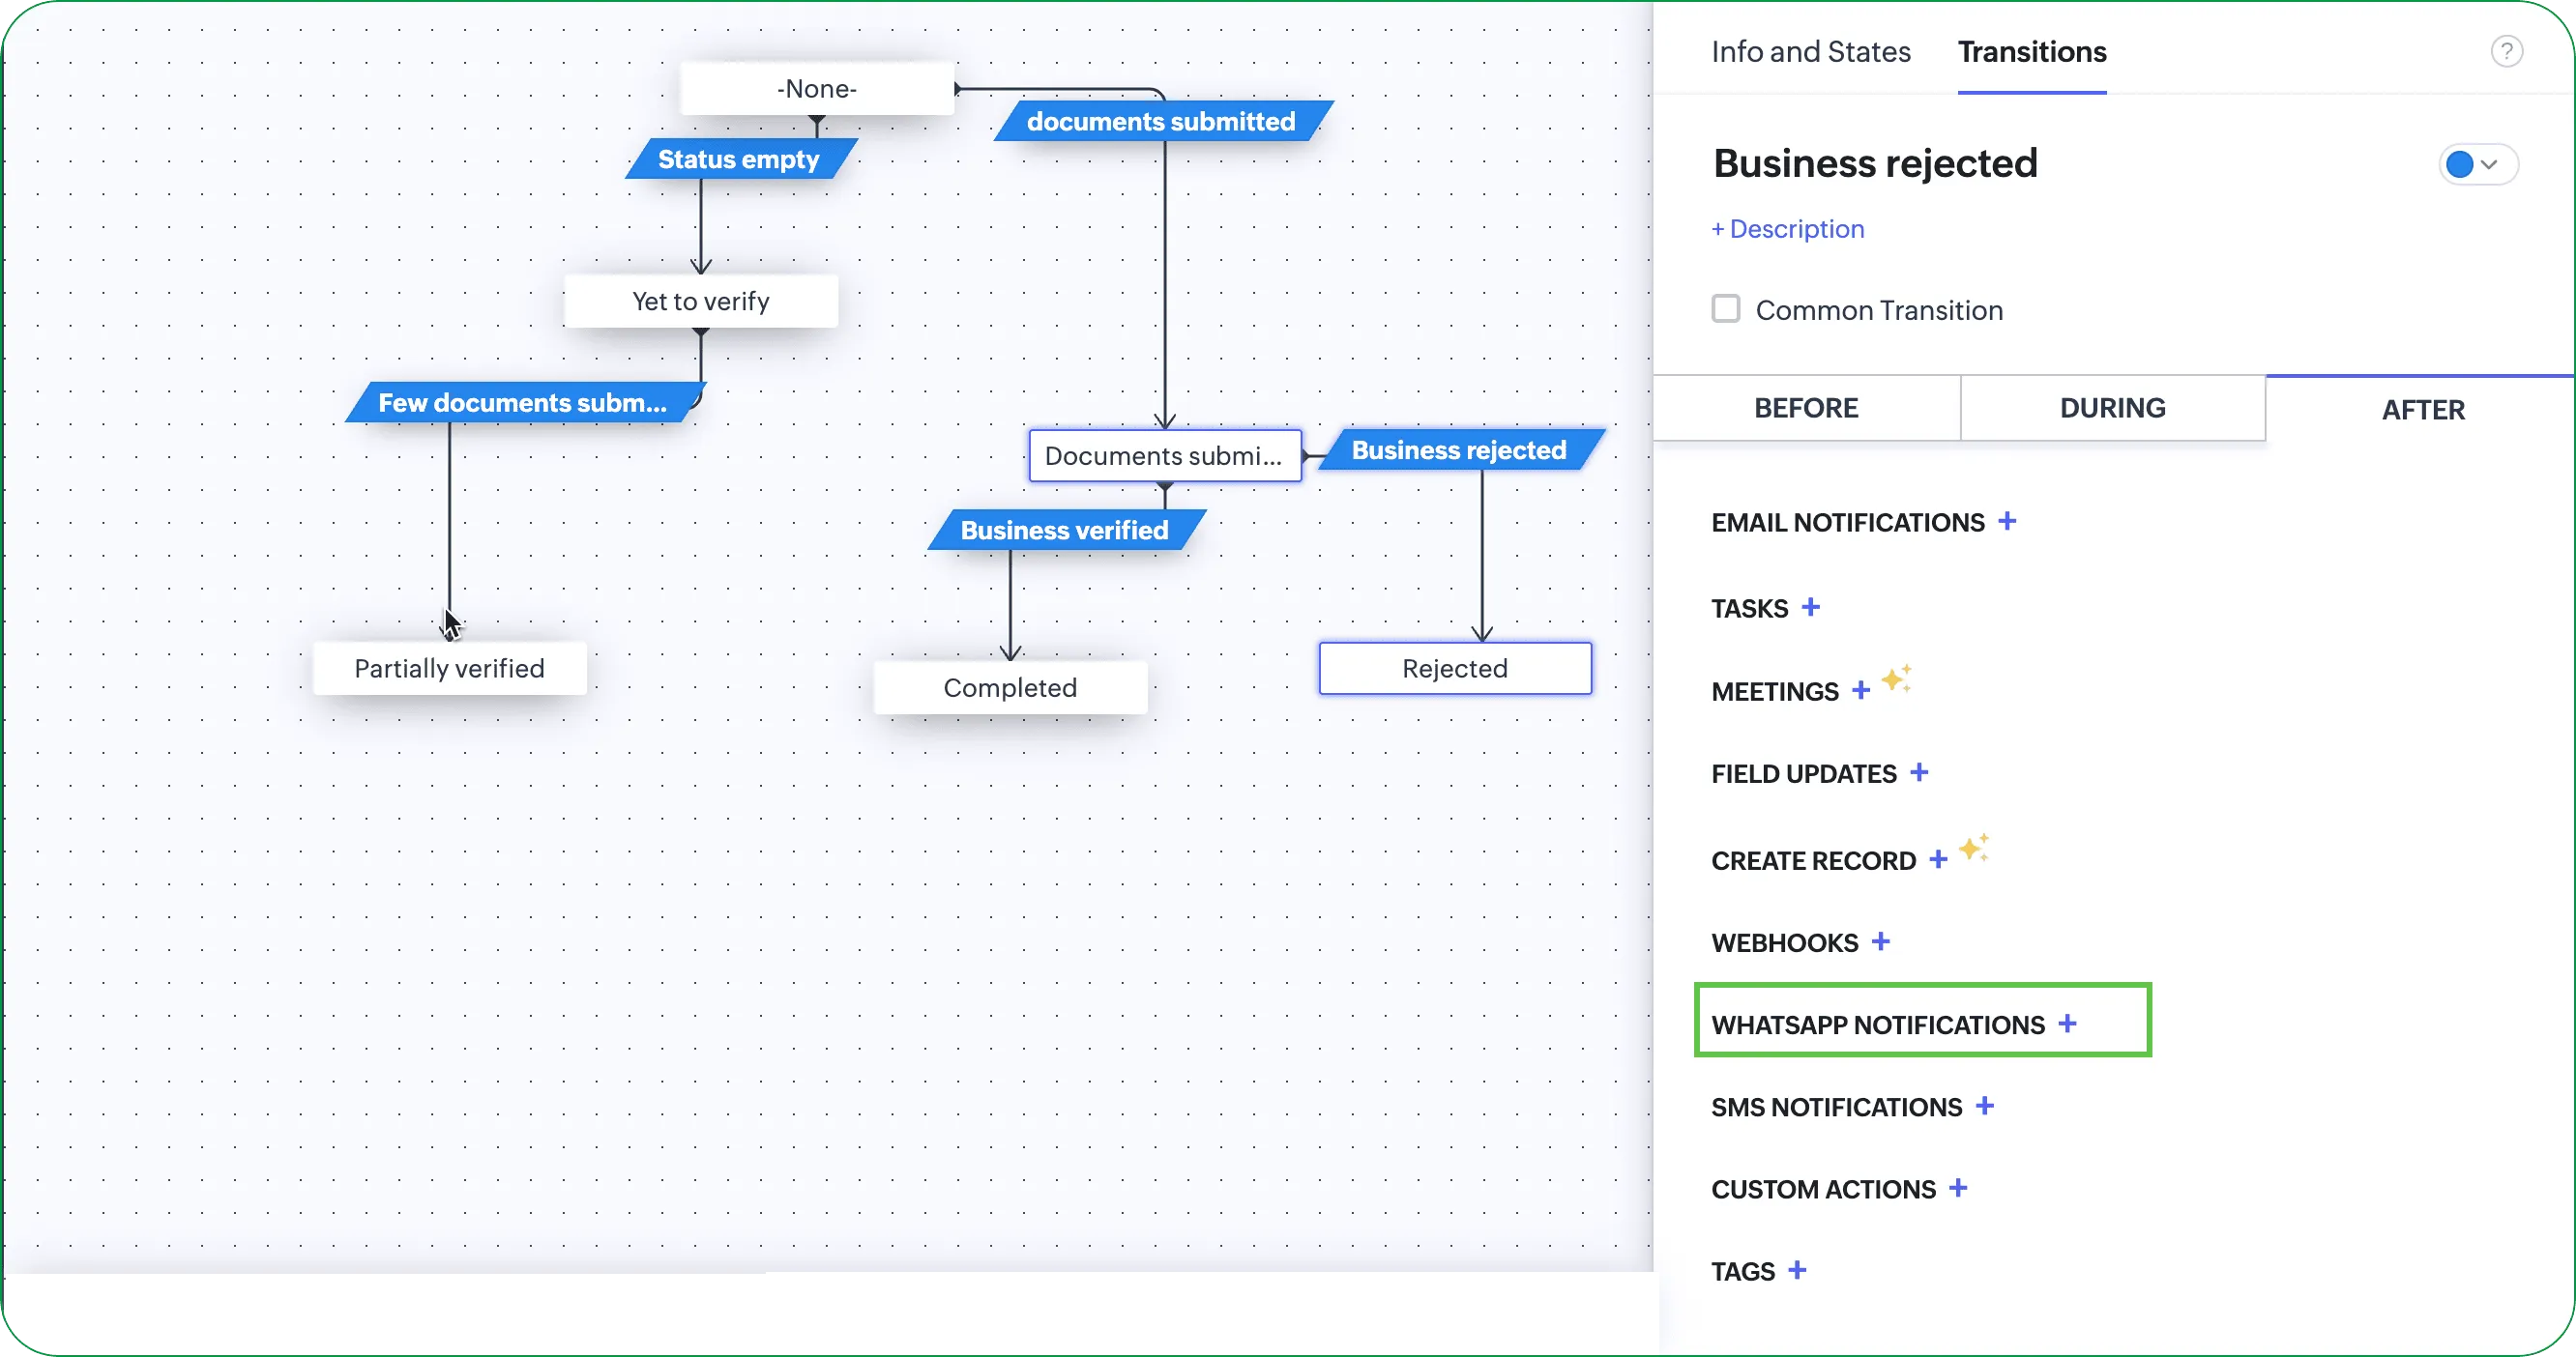Add a webhook via the plus icon

(x=1881, y=941)
